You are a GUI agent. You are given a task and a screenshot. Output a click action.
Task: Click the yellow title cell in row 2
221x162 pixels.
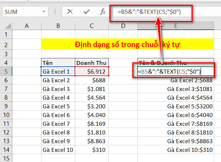click(x=131, y=44)
